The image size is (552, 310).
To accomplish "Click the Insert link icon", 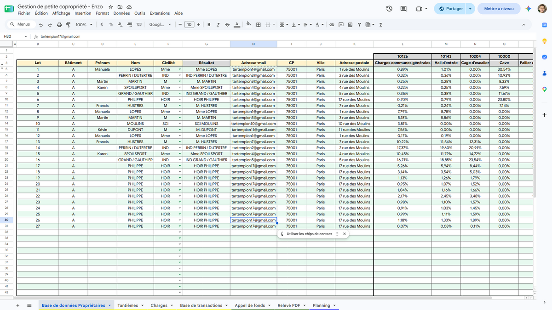I will click(x=331, y=25).
